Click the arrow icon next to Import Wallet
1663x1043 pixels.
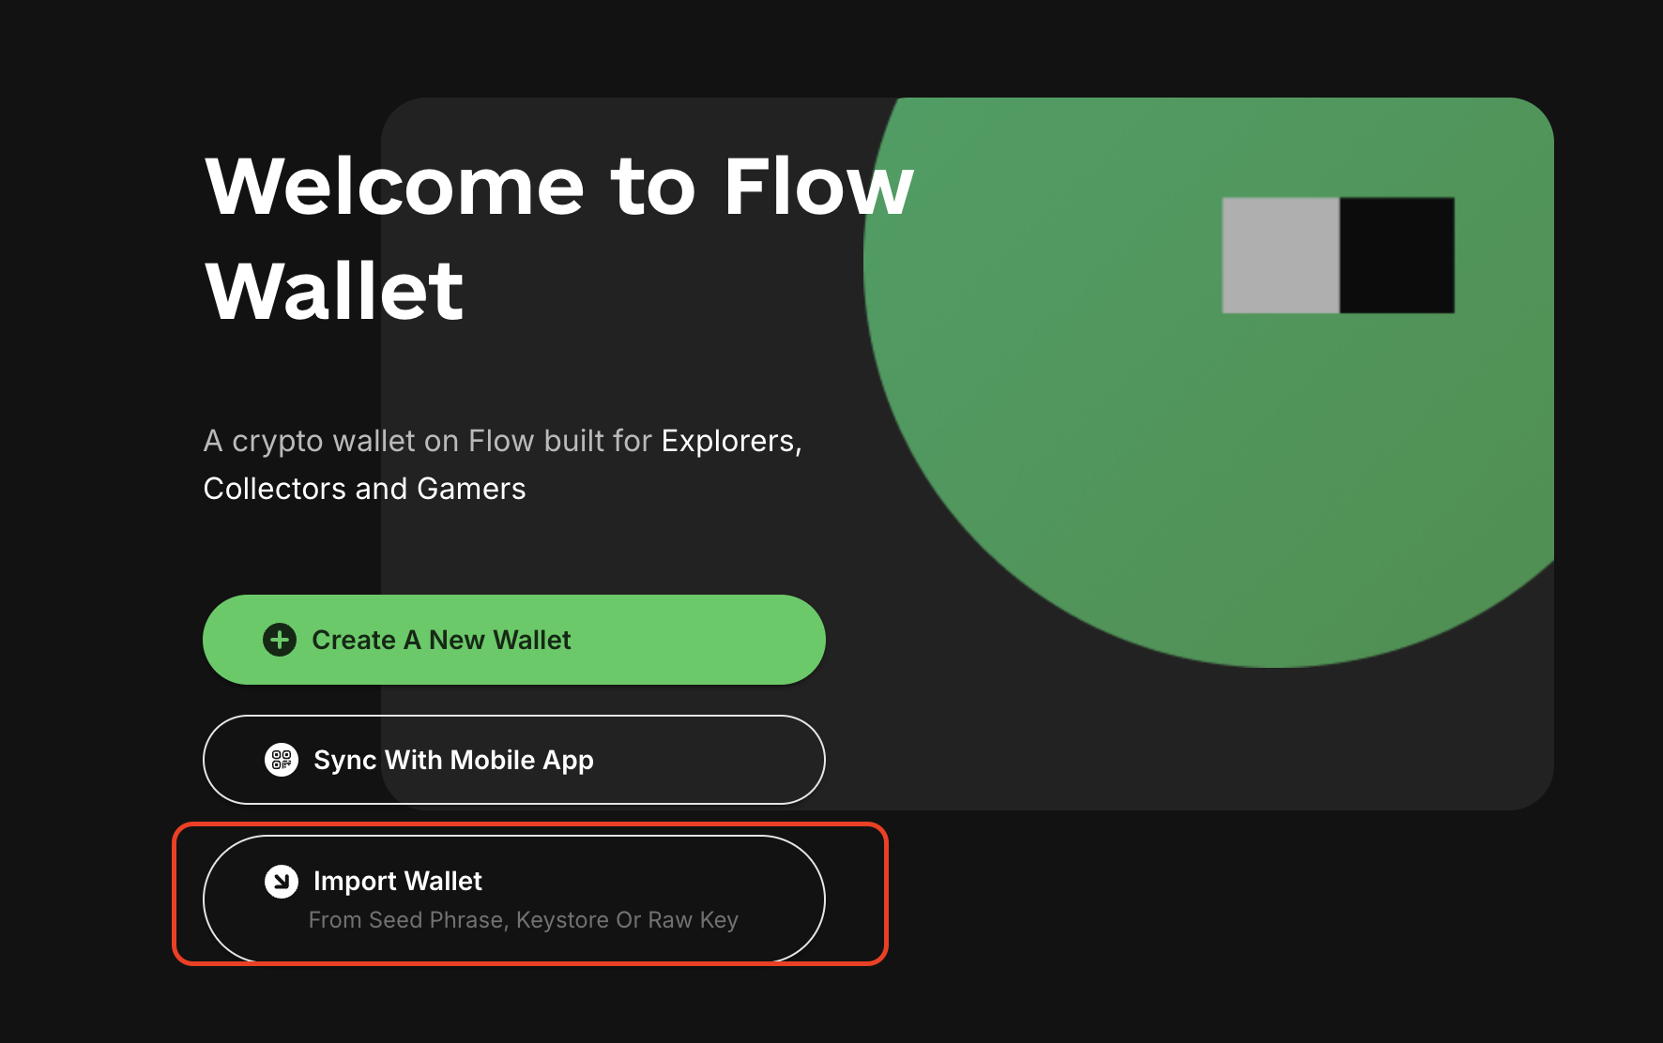282,882
